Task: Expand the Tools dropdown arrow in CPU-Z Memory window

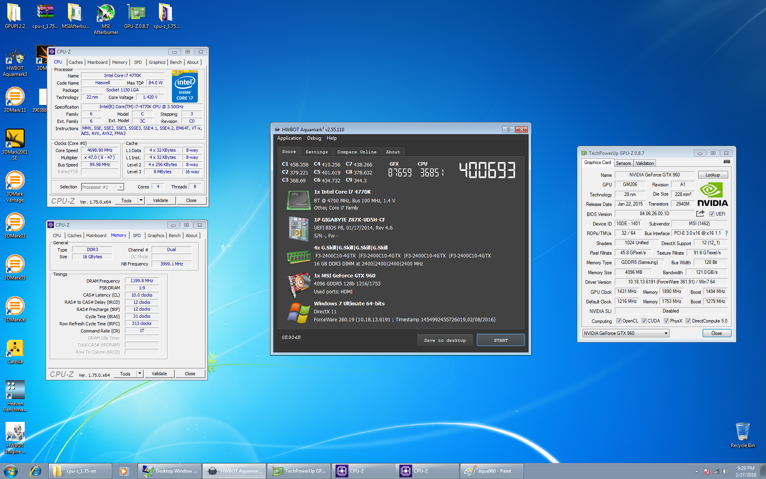Action: pos(140,374)
